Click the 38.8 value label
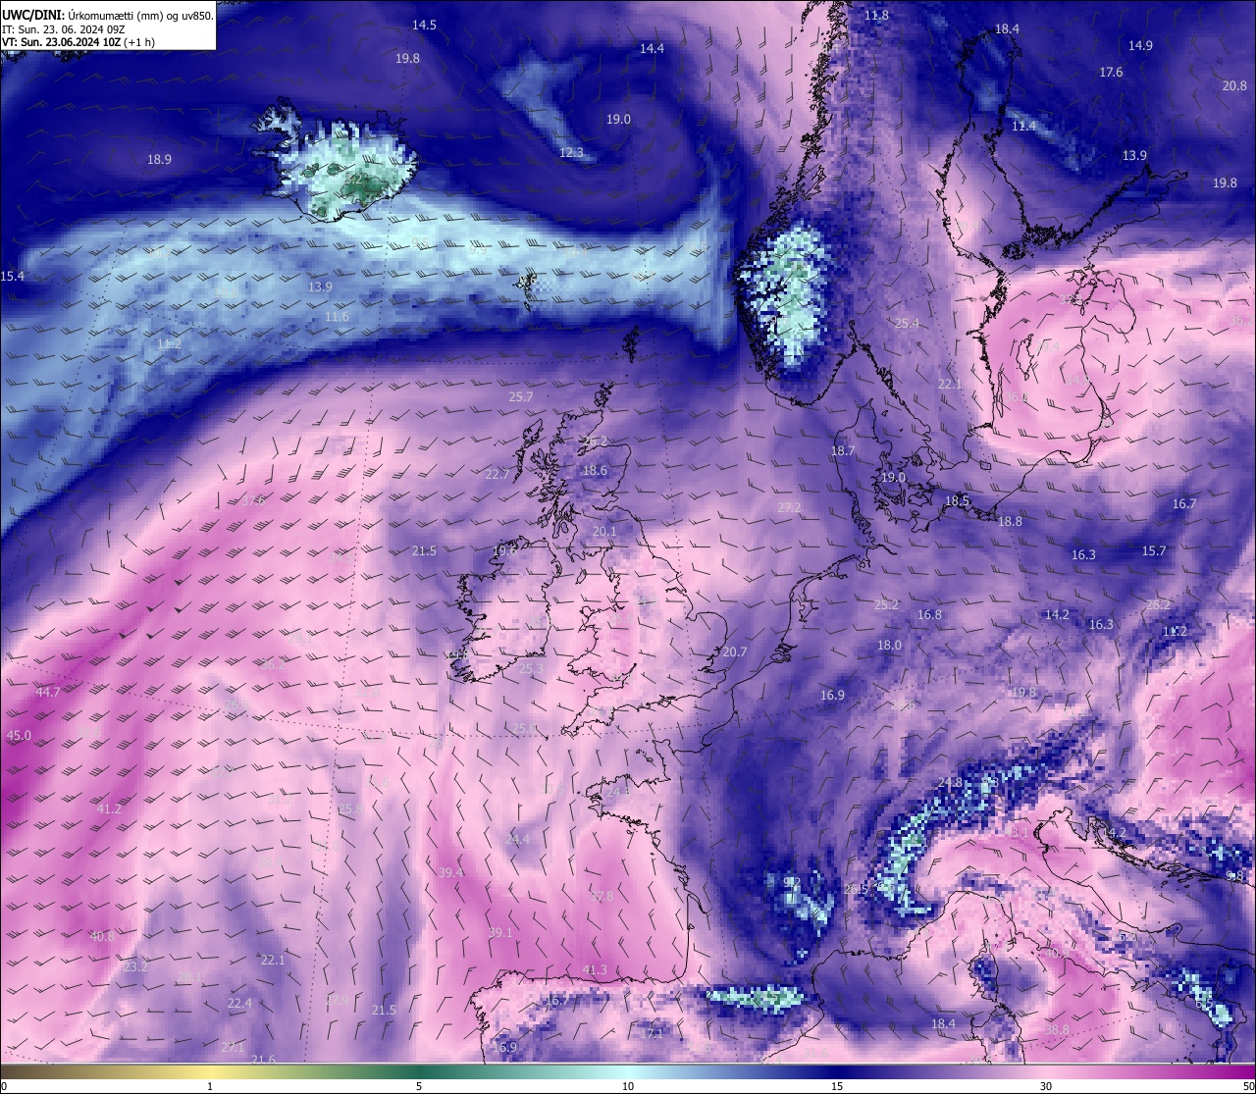Screen dimensions: 1256x1094 click(1057, 1030)
